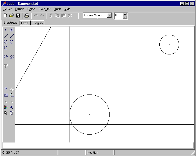The image size is (196, 156).
Task: Select the arrow pointer tool
Action: pos(6,113)
